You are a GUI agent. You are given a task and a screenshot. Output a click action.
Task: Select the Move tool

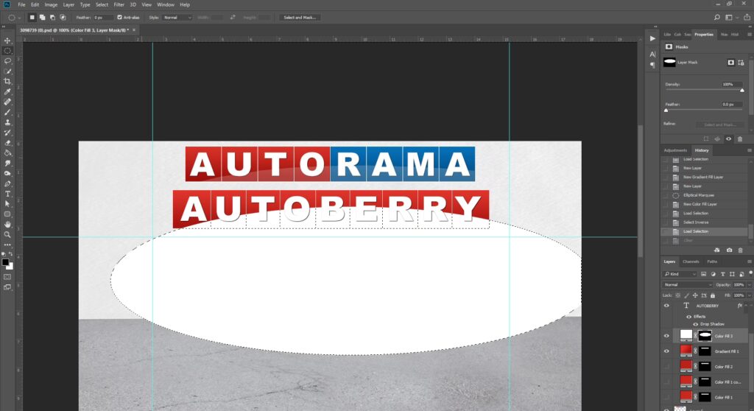7,41
